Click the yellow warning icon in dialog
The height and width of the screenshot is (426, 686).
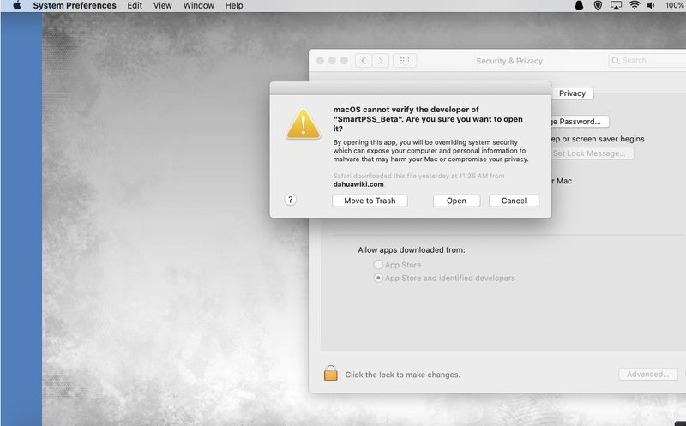click(304, 124)
